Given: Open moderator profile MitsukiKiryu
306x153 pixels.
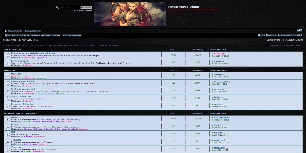Looking at the screenshot, I should pyautogui.click(x=53, y=121).
